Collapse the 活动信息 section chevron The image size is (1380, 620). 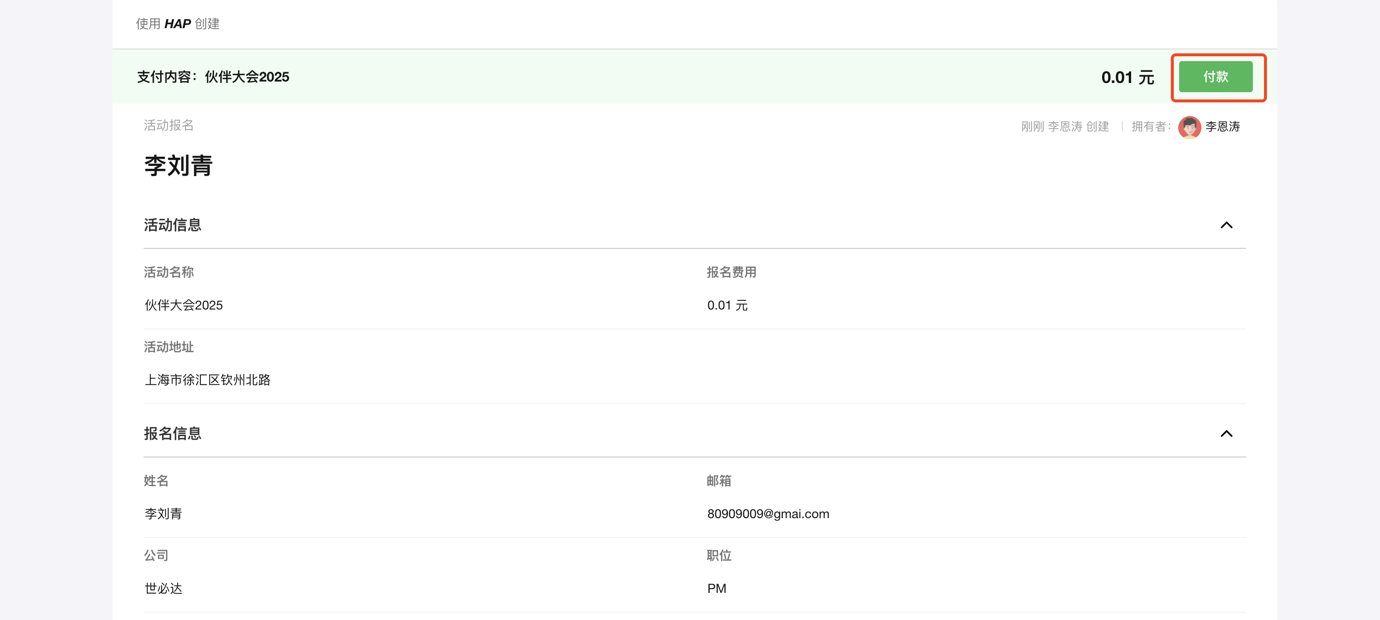(x=1226, y=225)
